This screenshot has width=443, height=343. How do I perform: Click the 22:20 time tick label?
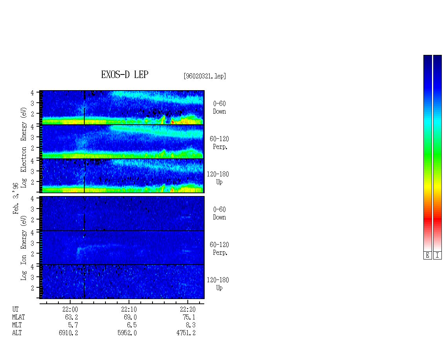tap(188, 309)
